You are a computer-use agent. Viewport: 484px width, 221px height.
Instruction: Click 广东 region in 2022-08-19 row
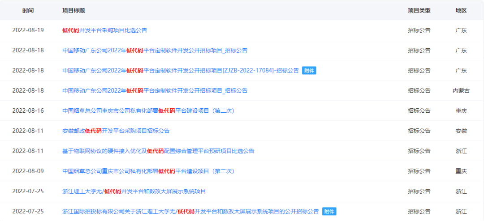(461, 30)
